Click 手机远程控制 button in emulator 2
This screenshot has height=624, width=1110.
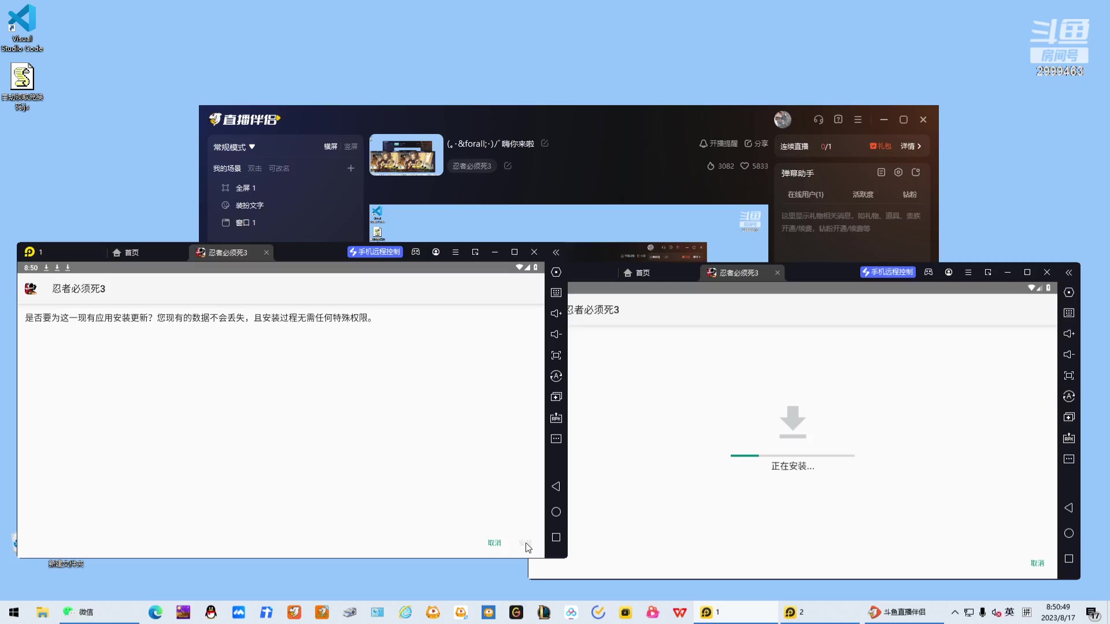pos(887,272)
